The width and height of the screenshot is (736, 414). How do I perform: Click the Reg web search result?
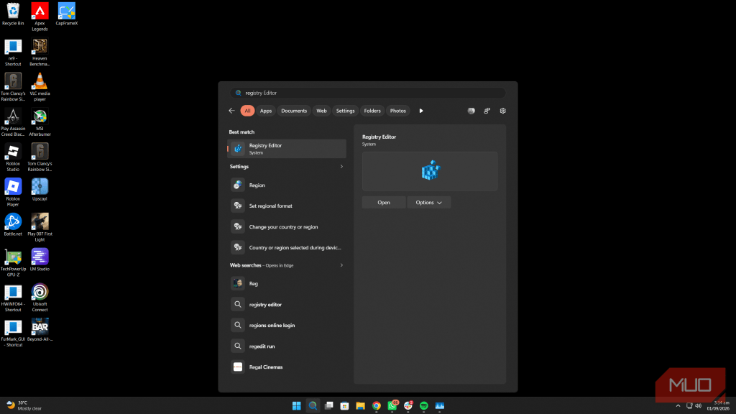point(287,283)
